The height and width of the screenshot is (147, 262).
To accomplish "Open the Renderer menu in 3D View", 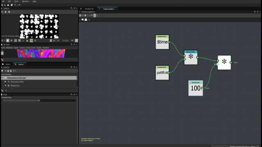I will click(46, 48).
